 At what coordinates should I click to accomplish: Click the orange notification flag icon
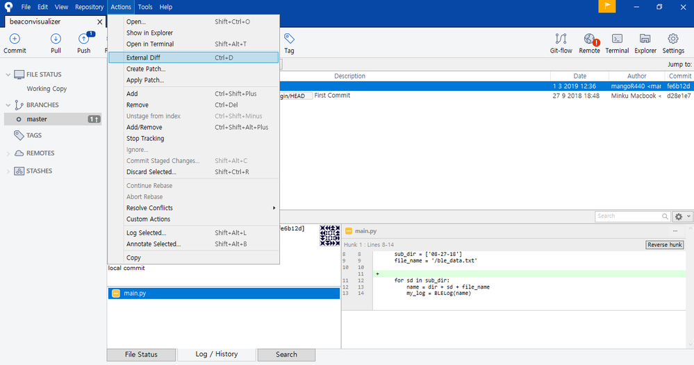[x=606, y=6]
